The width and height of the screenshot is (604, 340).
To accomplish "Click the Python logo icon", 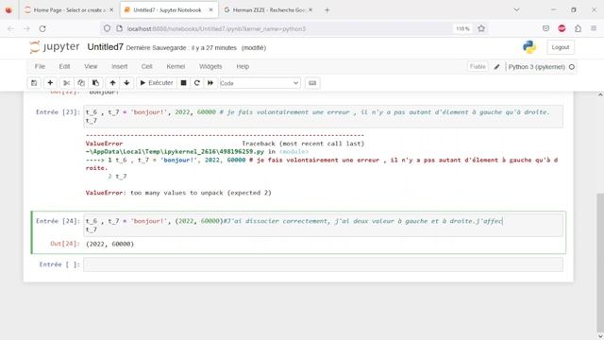I will [529, 47].
